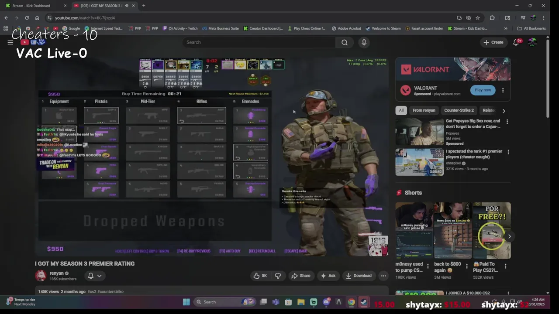Open YouTube notifications bell
Viewport: 559px width, 314px height.
click(x=516, y=42)
